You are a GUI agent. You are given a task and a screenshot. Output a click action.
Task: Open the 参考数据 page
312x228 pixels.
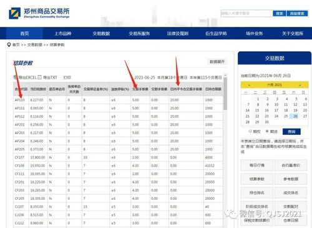(x=291, y=179)
